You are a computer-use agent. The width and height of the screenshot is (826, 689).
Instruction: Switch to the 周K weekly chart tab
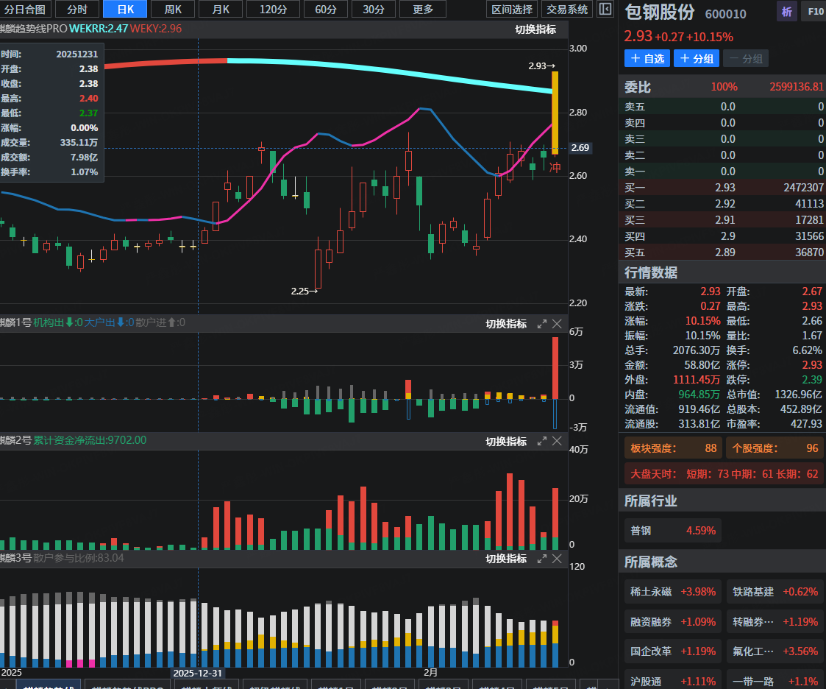(x=173, y=10)
